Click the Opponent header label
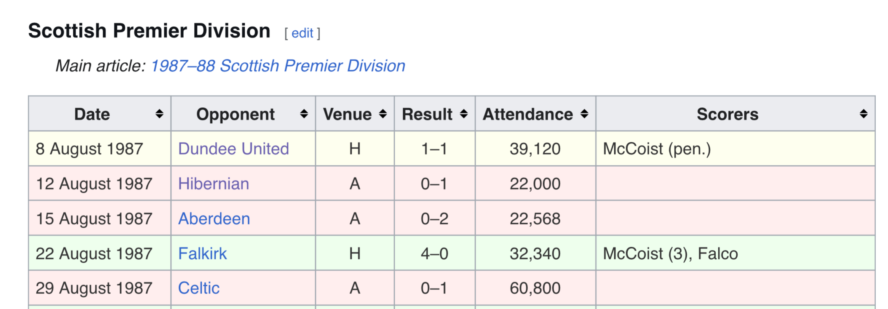The image size is (888, 309). coord(235,114)
